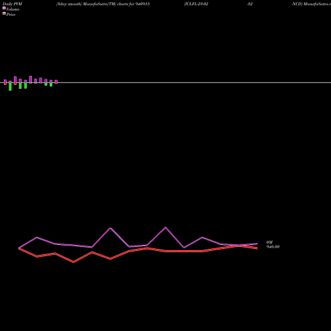Viewport: 331px width, 331px height.
Task: Click the Volume legend color swatch
Action: (x=4, y=8)
